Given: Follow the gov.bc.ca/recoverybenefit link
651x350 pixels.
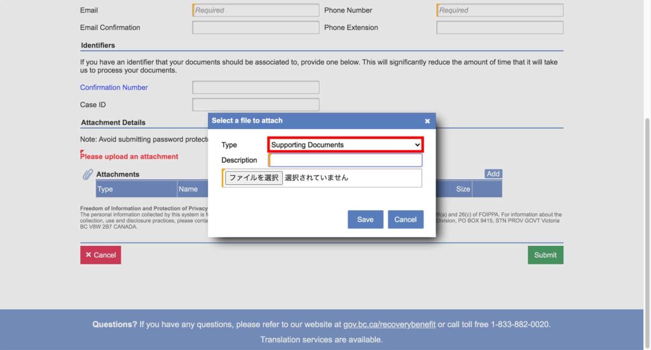Looking at the screenshot, I should point(389,324).
